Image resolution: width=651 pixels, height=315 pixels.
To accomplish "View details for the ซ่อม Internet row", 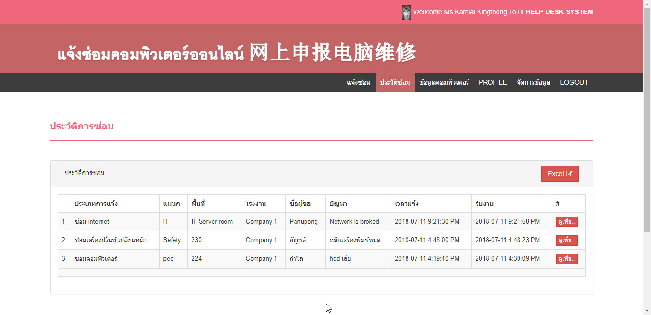I will [x=567, y=222].
